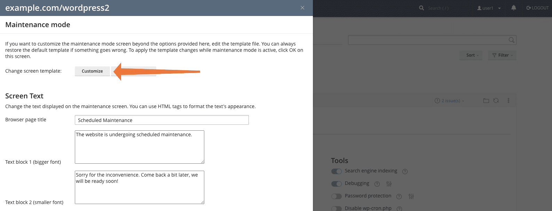Open the Filter dropdown
This screenshot has width=552, height=211.
click(502, 55)
